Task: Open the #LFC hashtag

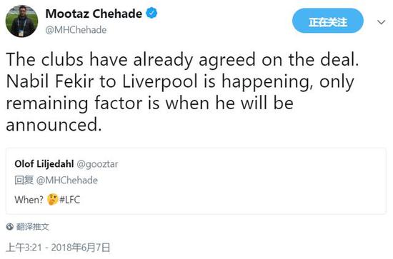Action: pos(69,200)
